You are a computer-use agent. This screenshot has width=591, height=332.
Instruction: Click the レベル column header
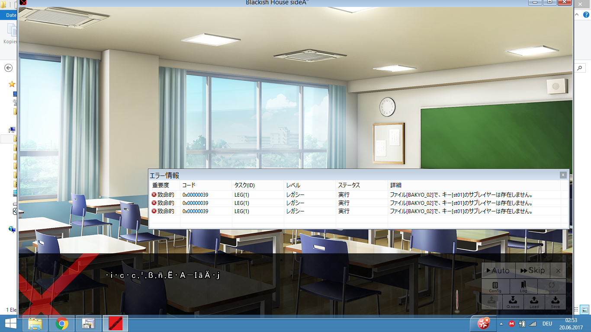pyautogui.click(x=310, y=185)
